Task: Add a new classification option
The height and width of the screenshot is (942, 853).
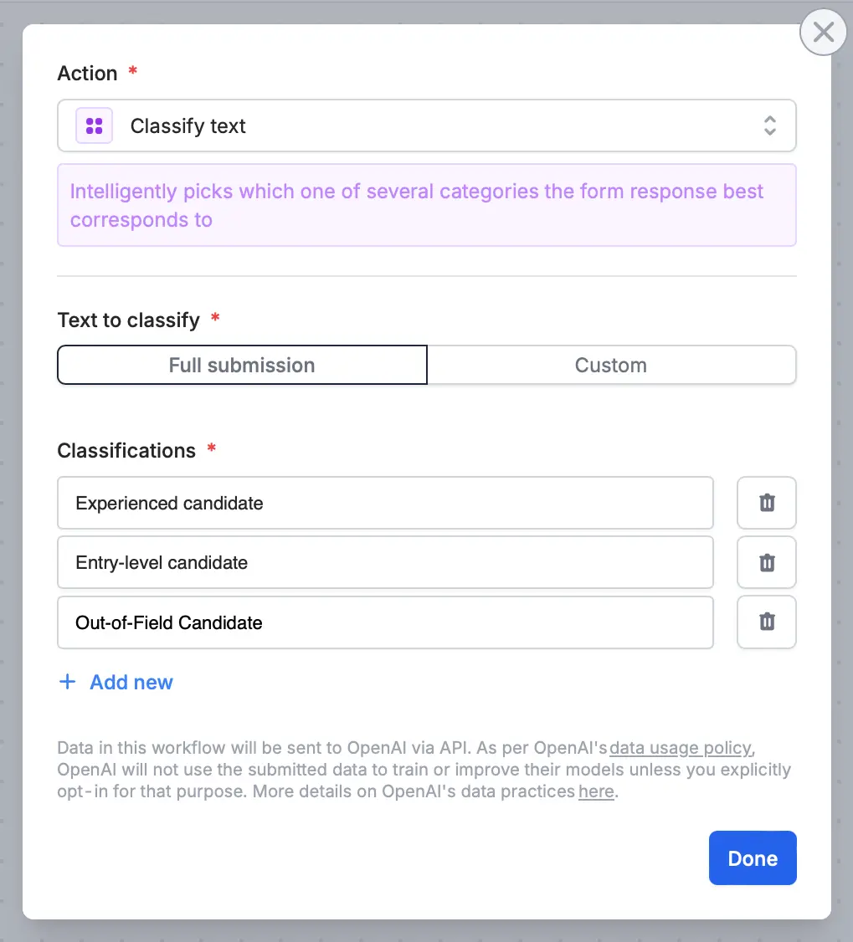Action: point(116,682)
